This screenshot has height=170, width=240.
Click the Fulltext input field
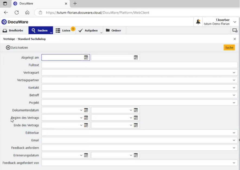click(139, 65)
